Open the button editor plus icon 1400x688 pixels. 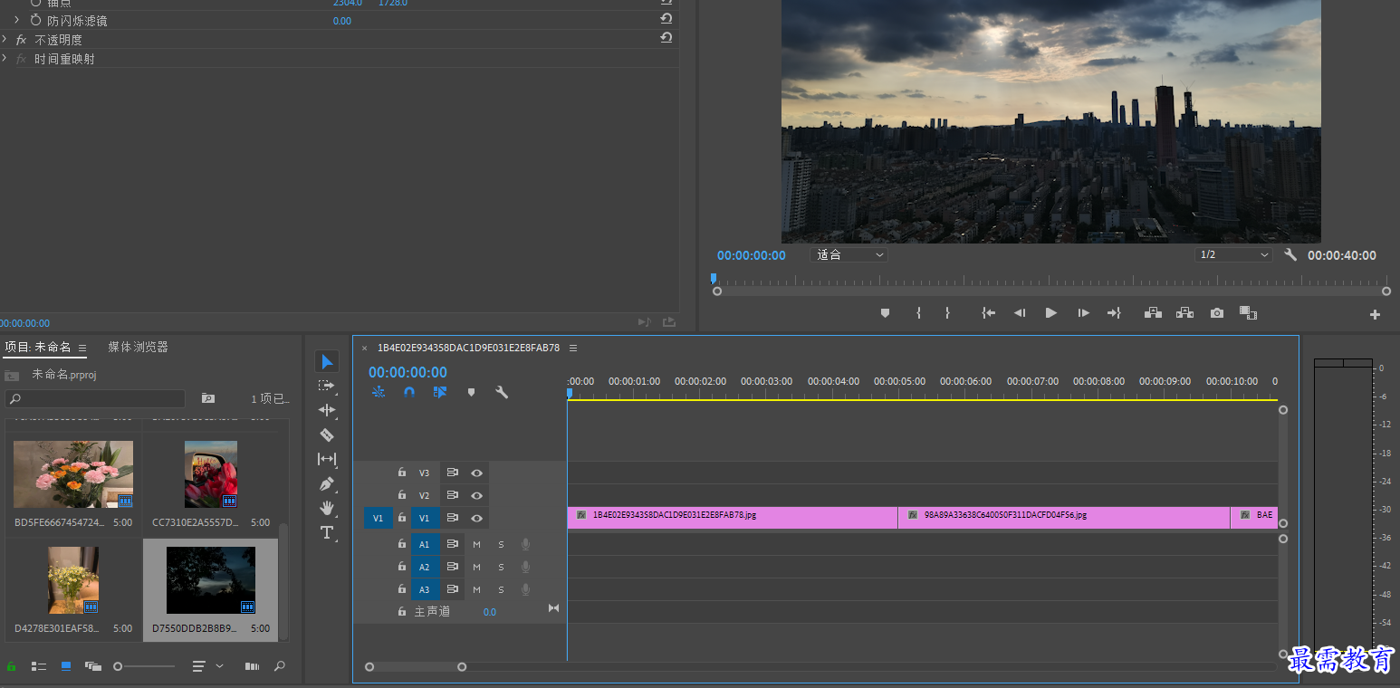[1375, 315]
